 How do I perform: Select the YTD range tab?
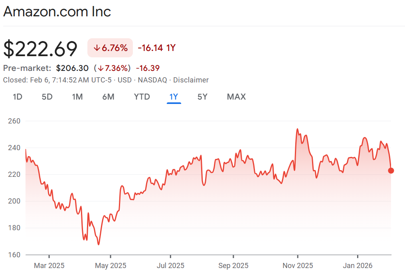click(142, 97)
